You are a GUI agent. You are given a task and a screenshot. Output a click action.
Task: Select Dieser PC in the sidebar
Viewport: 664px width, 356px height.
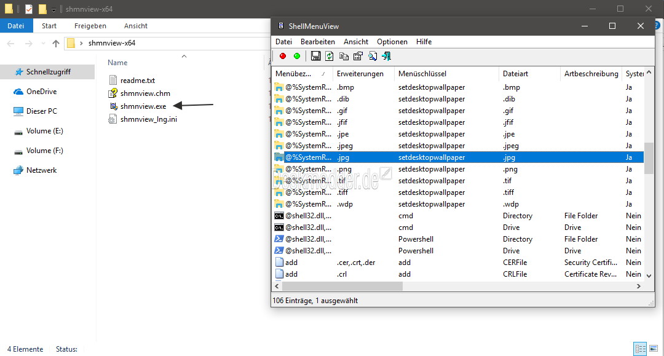pyautogui.click(x=41, y=111)
